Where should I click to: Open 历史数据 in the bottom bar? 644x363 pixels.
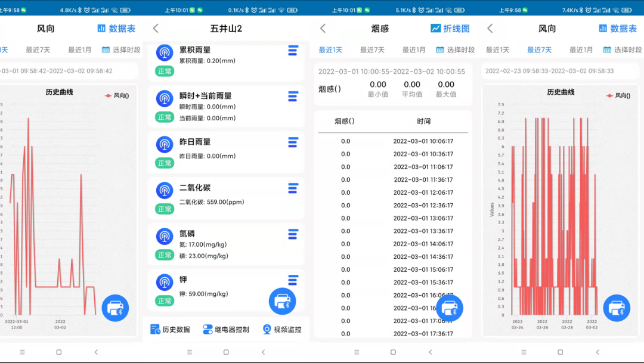pos(171,330)
